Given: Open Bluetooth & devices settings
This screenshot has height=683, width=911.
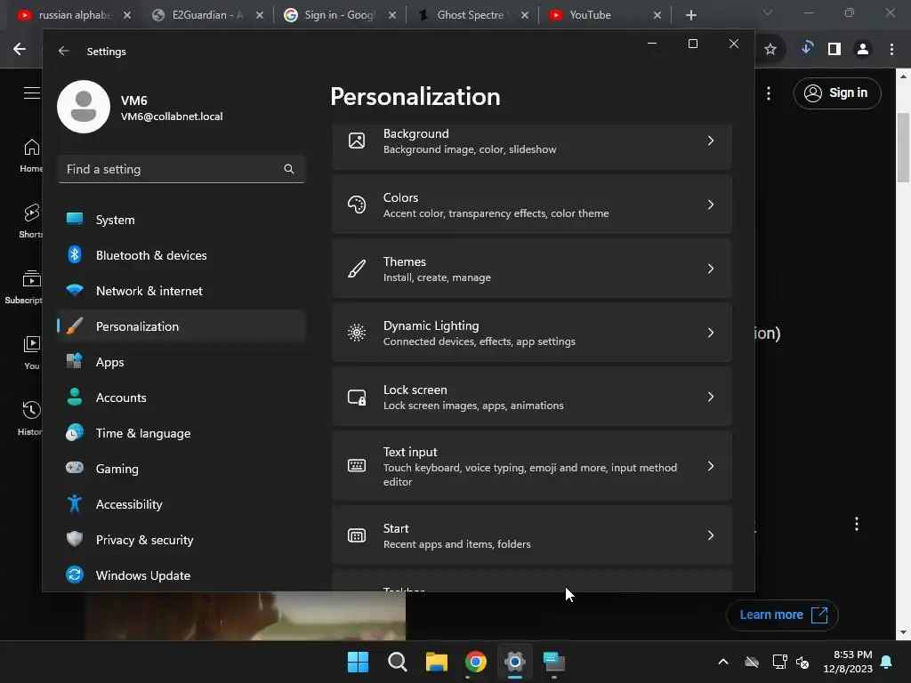Looking at the screenshot, I should click(x=181, y=255).
